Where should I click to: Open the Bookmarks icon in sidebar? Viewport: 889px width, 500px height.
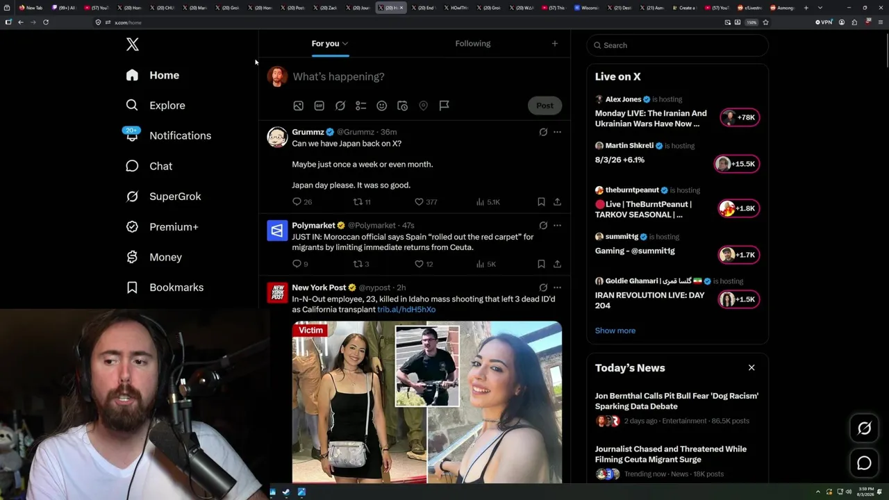click(132, 287)
